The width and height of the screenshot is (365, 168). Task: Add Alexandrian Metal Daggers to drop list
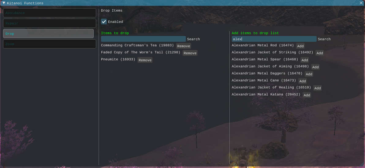point(309,74)
